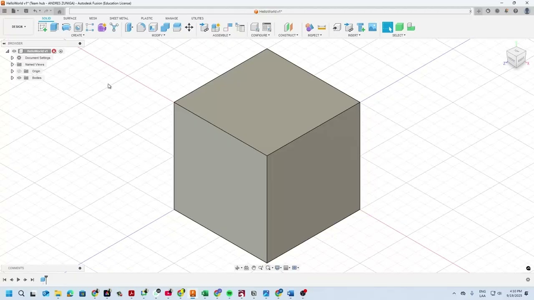Open the Windows Start menu
Image resolution: width=534 pixels, height=300 pixels.
tap(9, 293)
